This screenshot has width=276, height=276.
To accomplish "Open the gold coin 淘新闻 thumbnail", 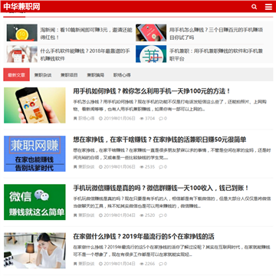I will tap(22, 33).
